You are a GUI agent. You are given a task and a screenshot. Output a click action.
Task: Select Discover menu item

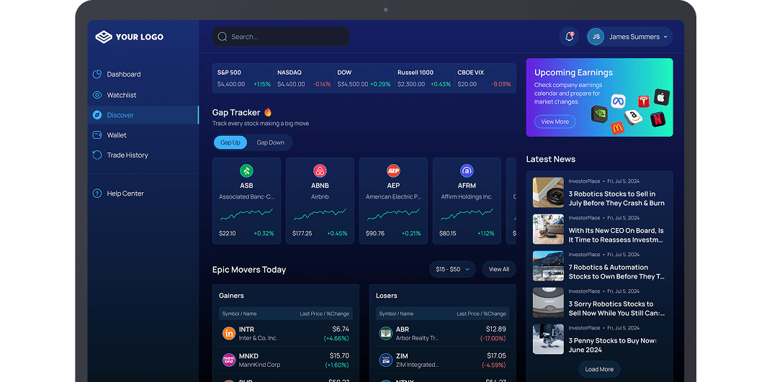click(143, 115)
